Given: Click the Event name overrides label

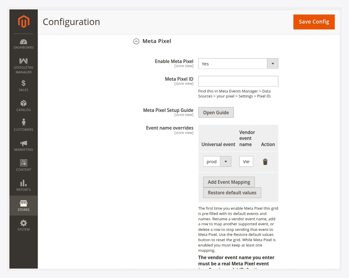Looking at the screenshot, I should 169,128.
